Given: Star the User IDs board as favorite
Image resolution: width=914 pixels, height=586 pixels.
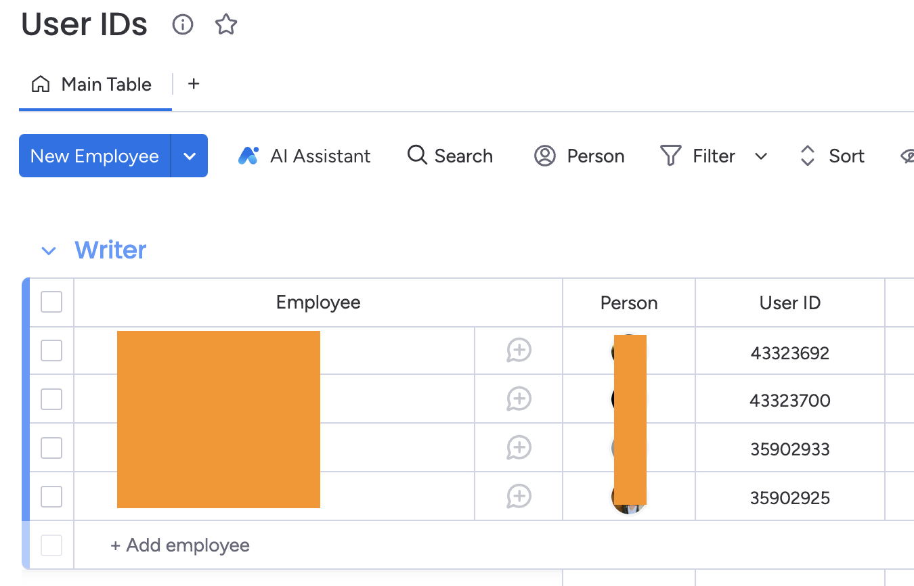Looking at the screenshot, I should (226, 25).
